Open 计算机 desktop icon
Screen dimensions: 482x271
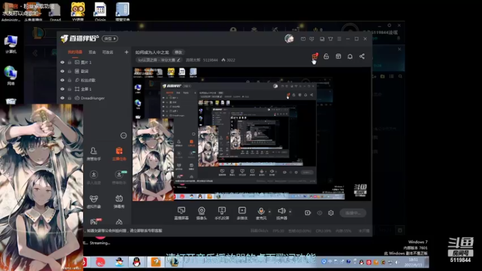tap(11, 44)
